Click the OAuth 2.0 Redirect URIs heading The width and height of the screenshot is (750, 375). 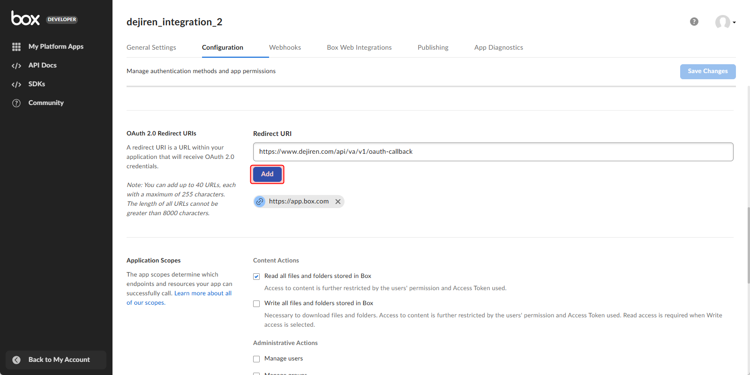click(x=161, y=133)
